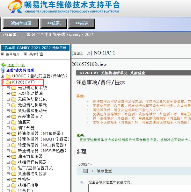Click the <<后退 back button
Screen dimensions: 191x192
(x=54, y=23)
